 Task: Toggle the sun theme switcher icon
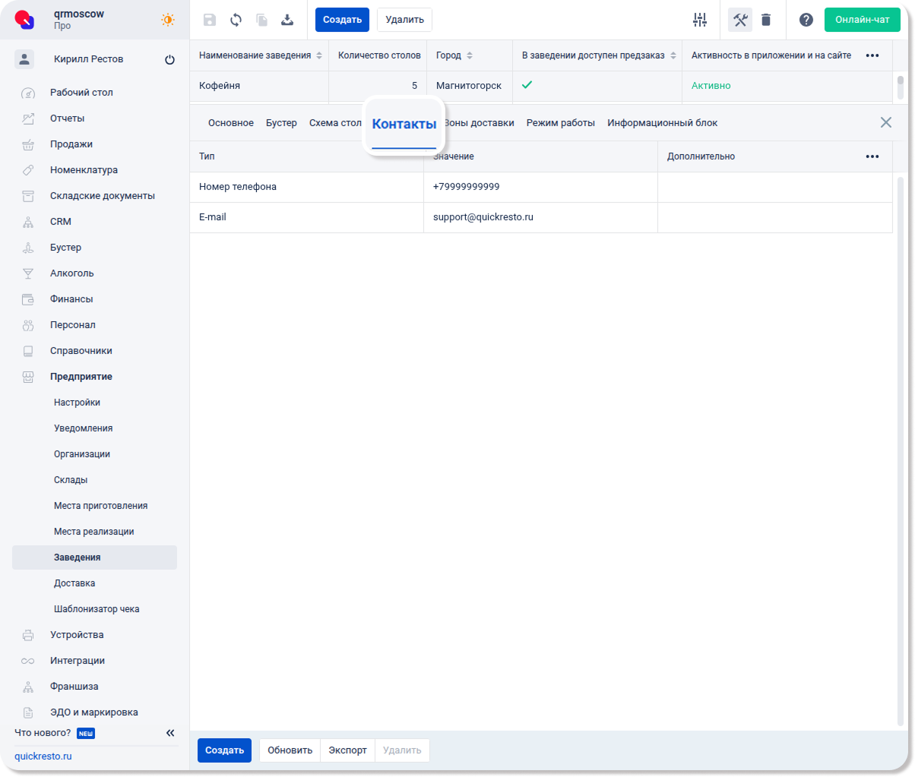tap(168, 20)
